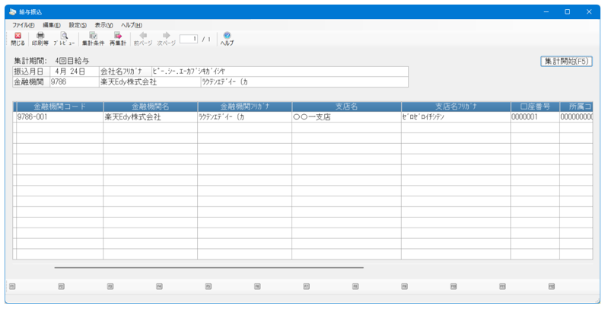Open the 設定(S) menu
The height and width of the screenshot is (309, 605).
(78, 25)
